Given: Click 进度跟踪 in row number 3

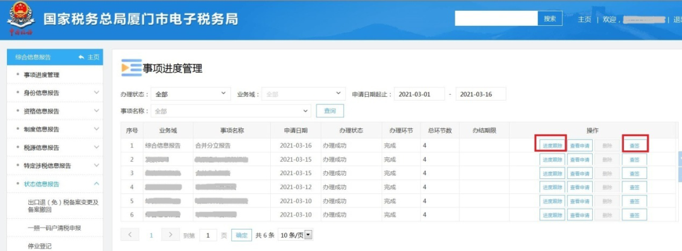Looking at the screenshot, I should (553, 173).
